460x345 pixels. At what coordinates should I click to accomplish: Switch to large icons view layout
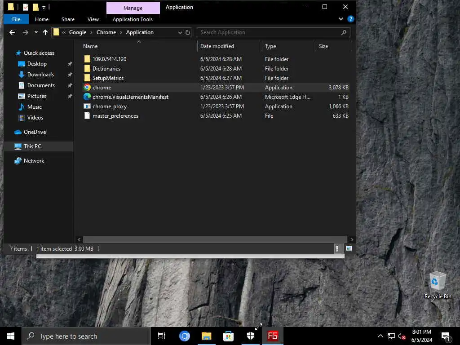click(x=349, y=248)
